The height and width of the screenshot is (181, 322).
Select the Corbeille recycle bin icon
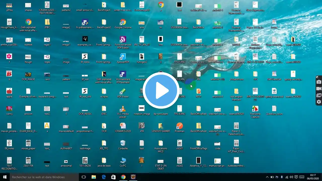coord(123,145)
